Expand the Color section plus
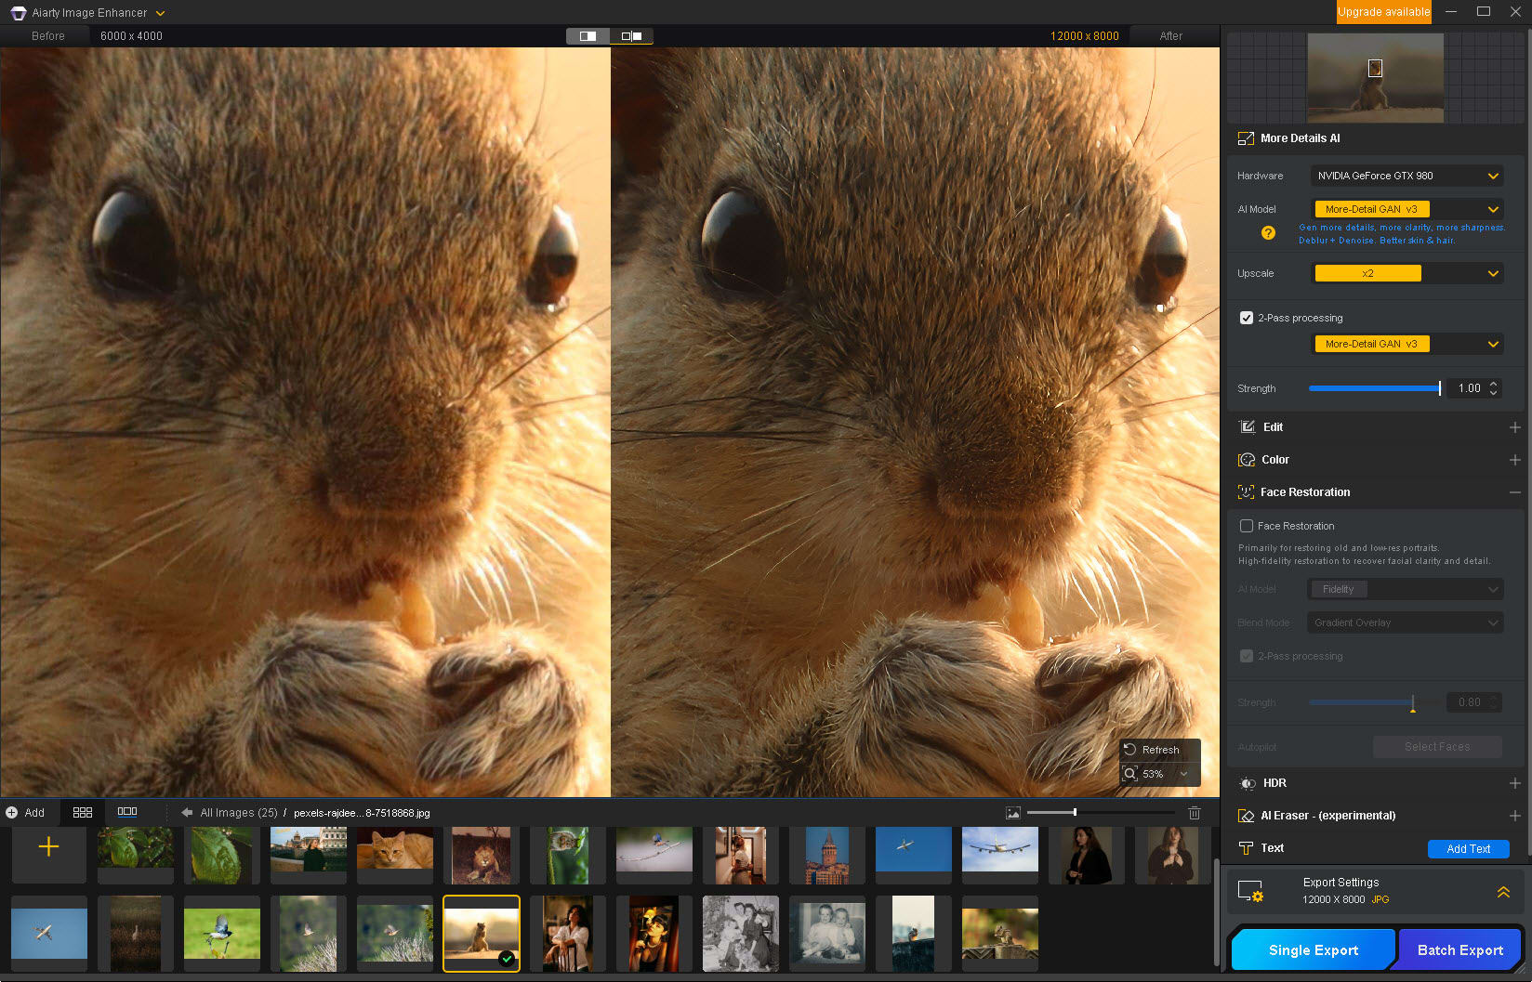Screen dimensions: 1532x982 (x=1514, y=460)
